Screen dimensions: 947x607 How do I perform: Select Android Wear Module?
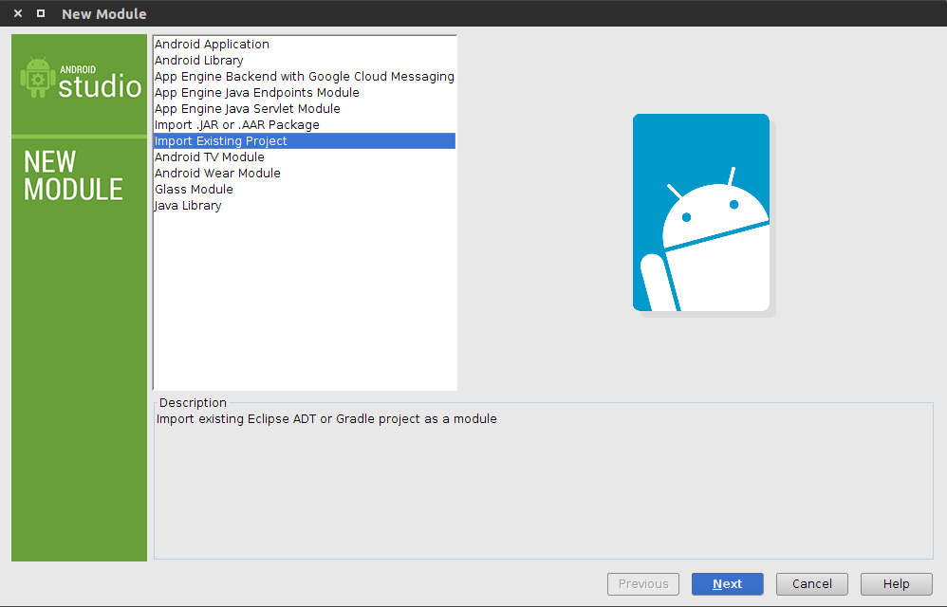[x=305, y=174]
